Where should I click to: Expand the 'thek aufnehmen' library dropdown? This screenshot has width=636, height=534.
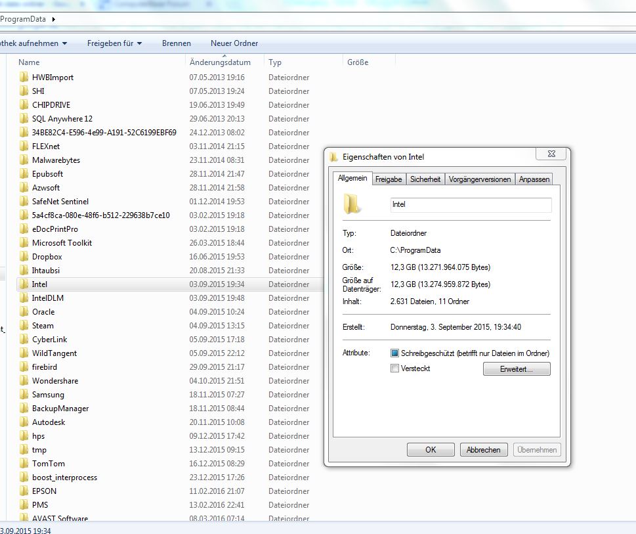pos(33,43)
